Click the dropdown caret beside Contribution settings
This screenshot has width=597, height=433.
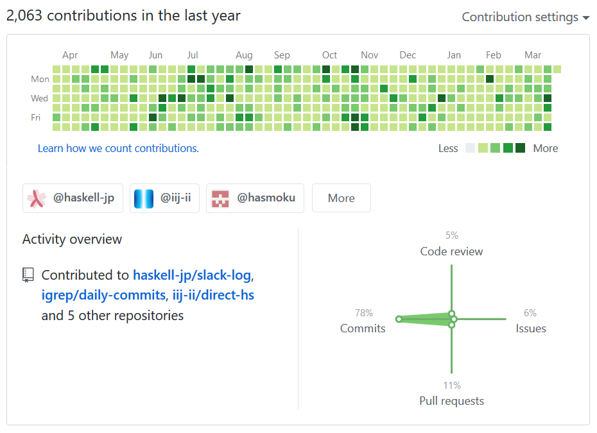coord(586,17)
